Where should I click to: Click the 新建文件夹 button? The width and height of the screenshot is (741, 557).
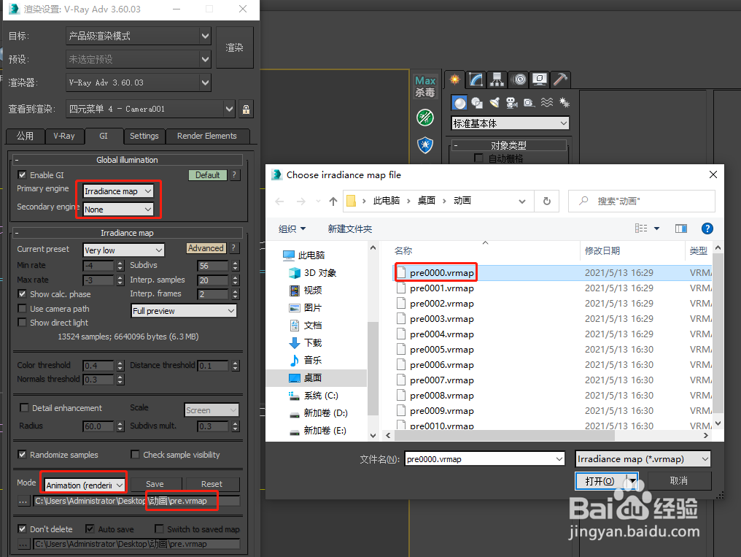click(x=349, y=228)
